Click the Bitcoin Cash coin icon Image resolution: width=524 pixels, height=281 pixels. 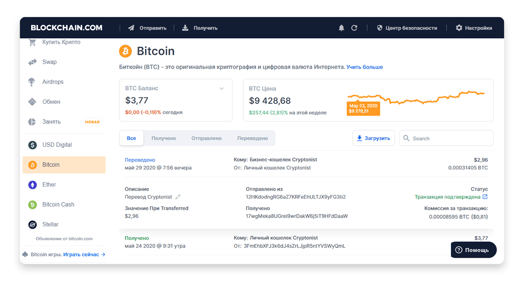coord(32,205)
